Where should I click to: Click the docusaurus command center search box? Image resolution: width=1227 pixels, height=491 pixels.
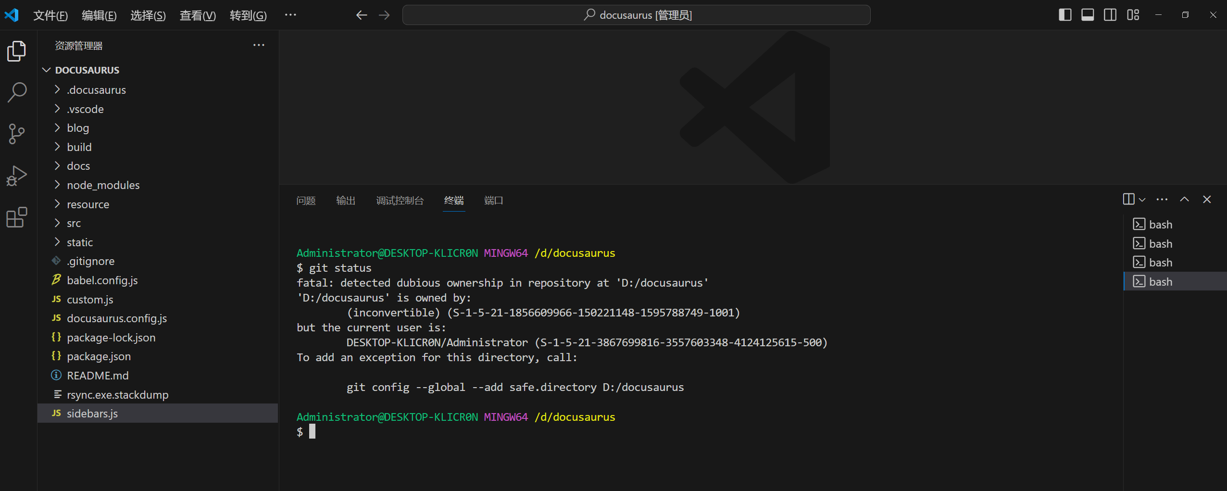point(636,15)
